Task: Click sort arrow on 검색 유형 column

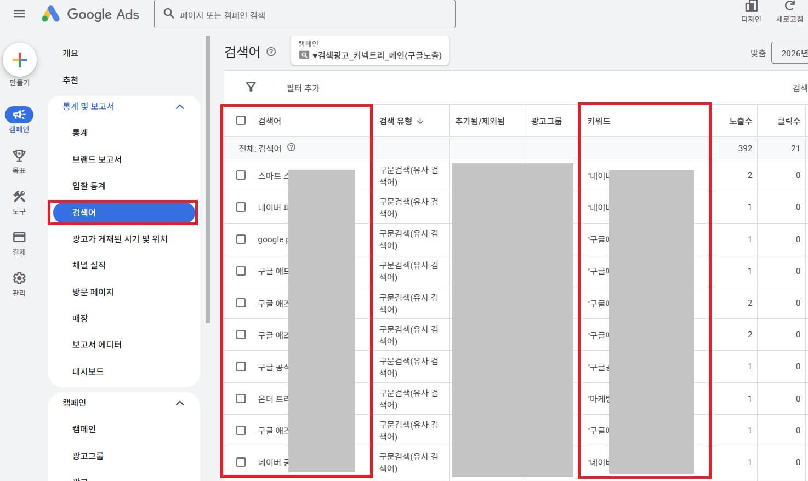Action: click(x=420, y=121)
